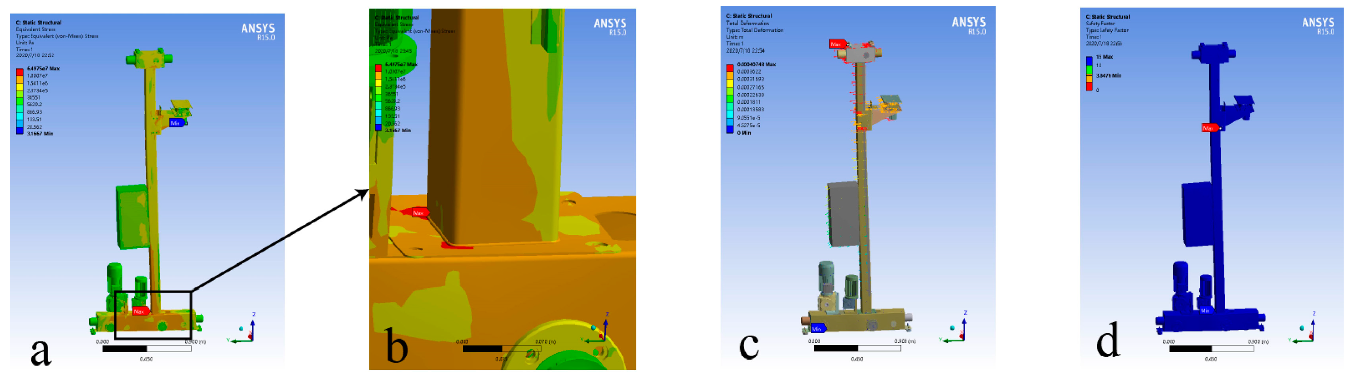The width and height of the screenshot is (1353, 380).
Task: Click the '133.51' legend value in the first plot
Action: click(x=34, y=119)
